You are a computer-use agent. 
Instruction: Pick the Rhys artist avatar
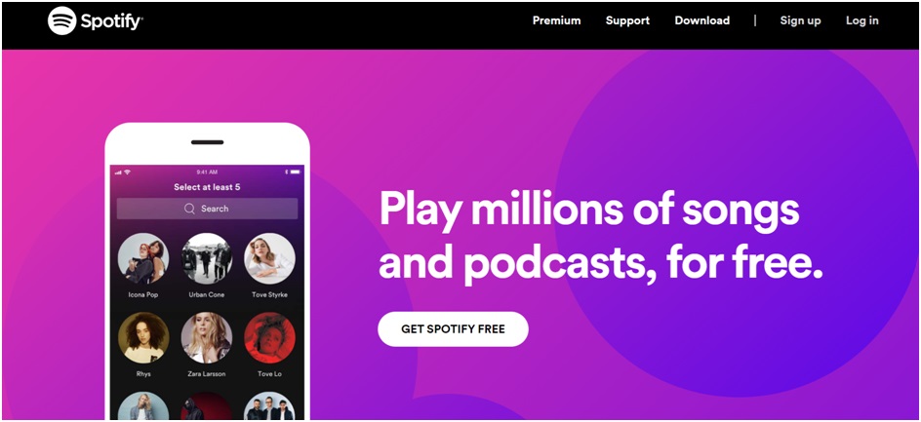(x=143, y=337)
